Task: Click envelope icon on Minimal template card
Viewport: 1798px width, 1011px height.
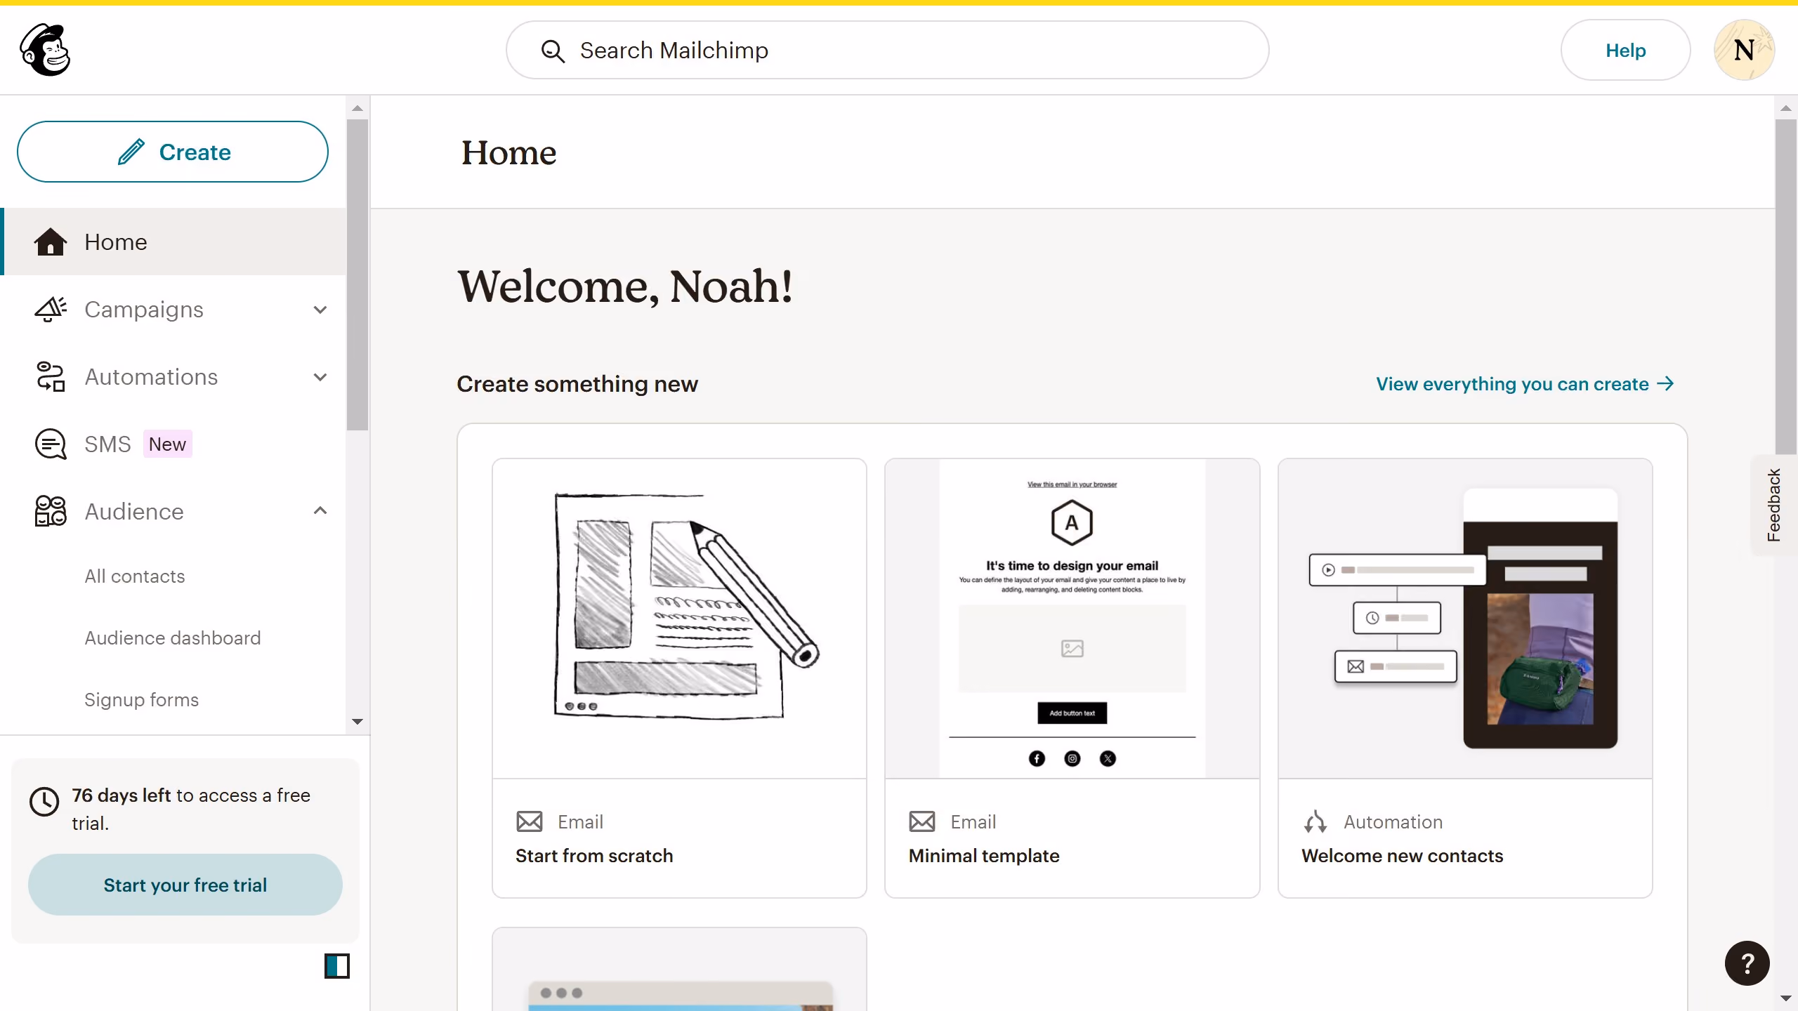Action: 922,821
